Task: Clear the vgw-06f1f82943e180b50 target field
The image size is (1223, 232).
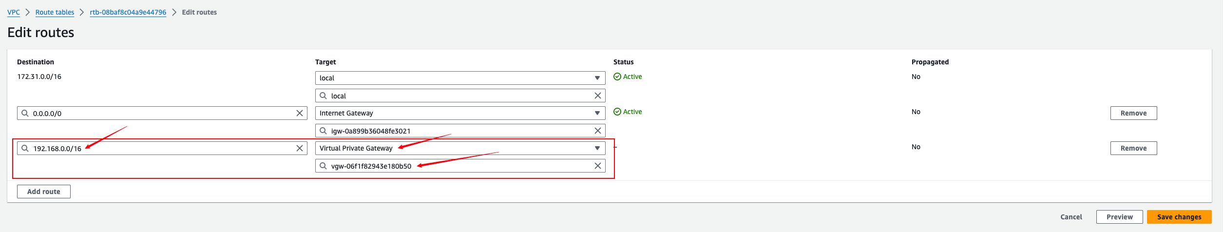Action: click(x=598, y=166)
